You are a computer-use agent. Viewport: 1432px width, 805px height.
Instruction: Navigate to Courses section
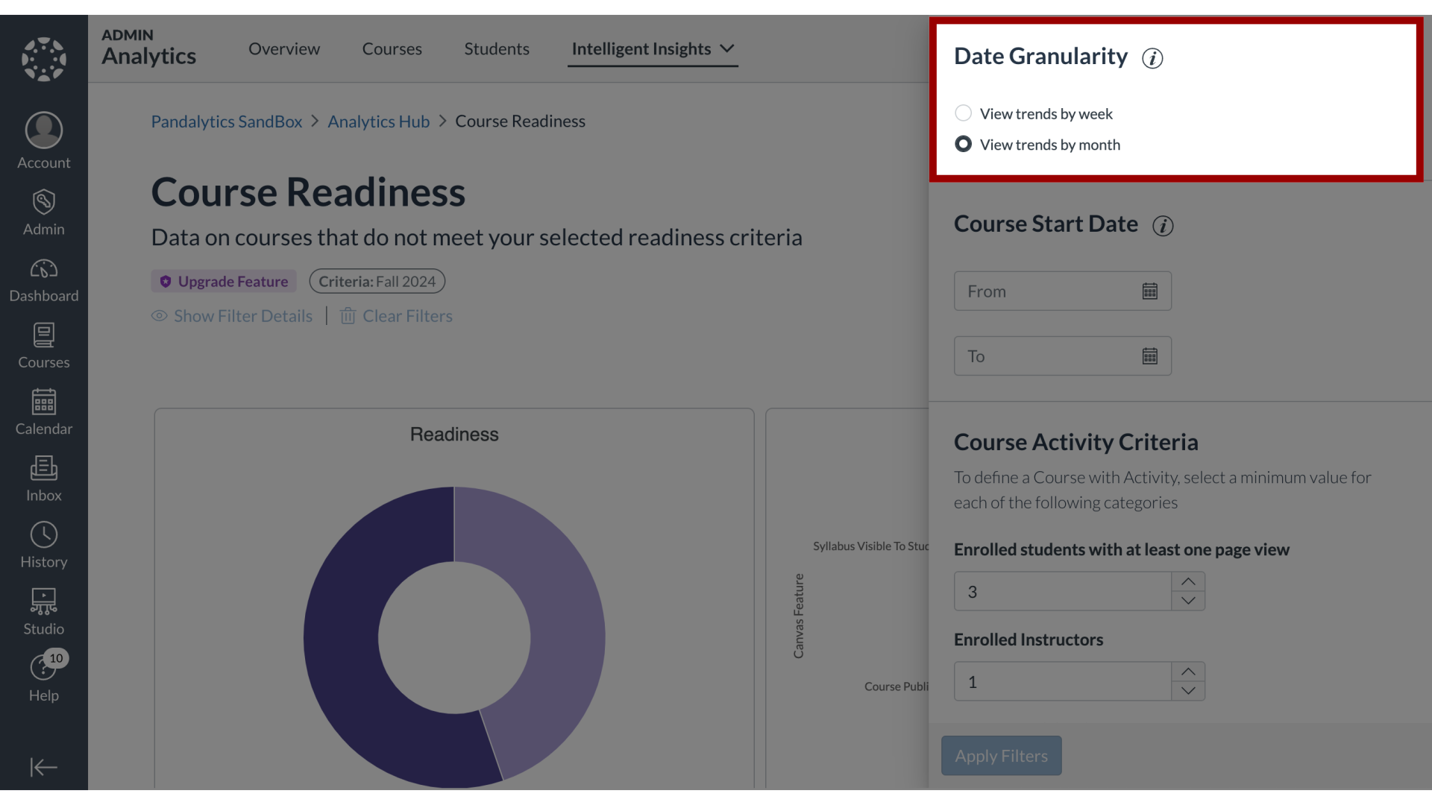(x=392, y=48)
